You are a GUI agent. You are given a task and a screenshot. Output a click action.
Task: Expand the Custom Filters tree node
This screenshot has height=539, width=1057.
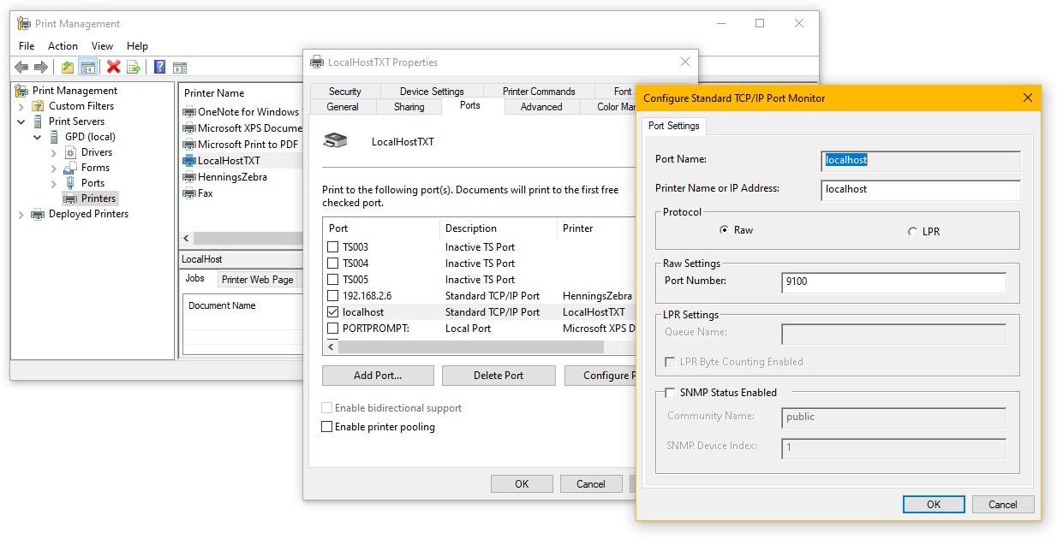pos(21,106)
